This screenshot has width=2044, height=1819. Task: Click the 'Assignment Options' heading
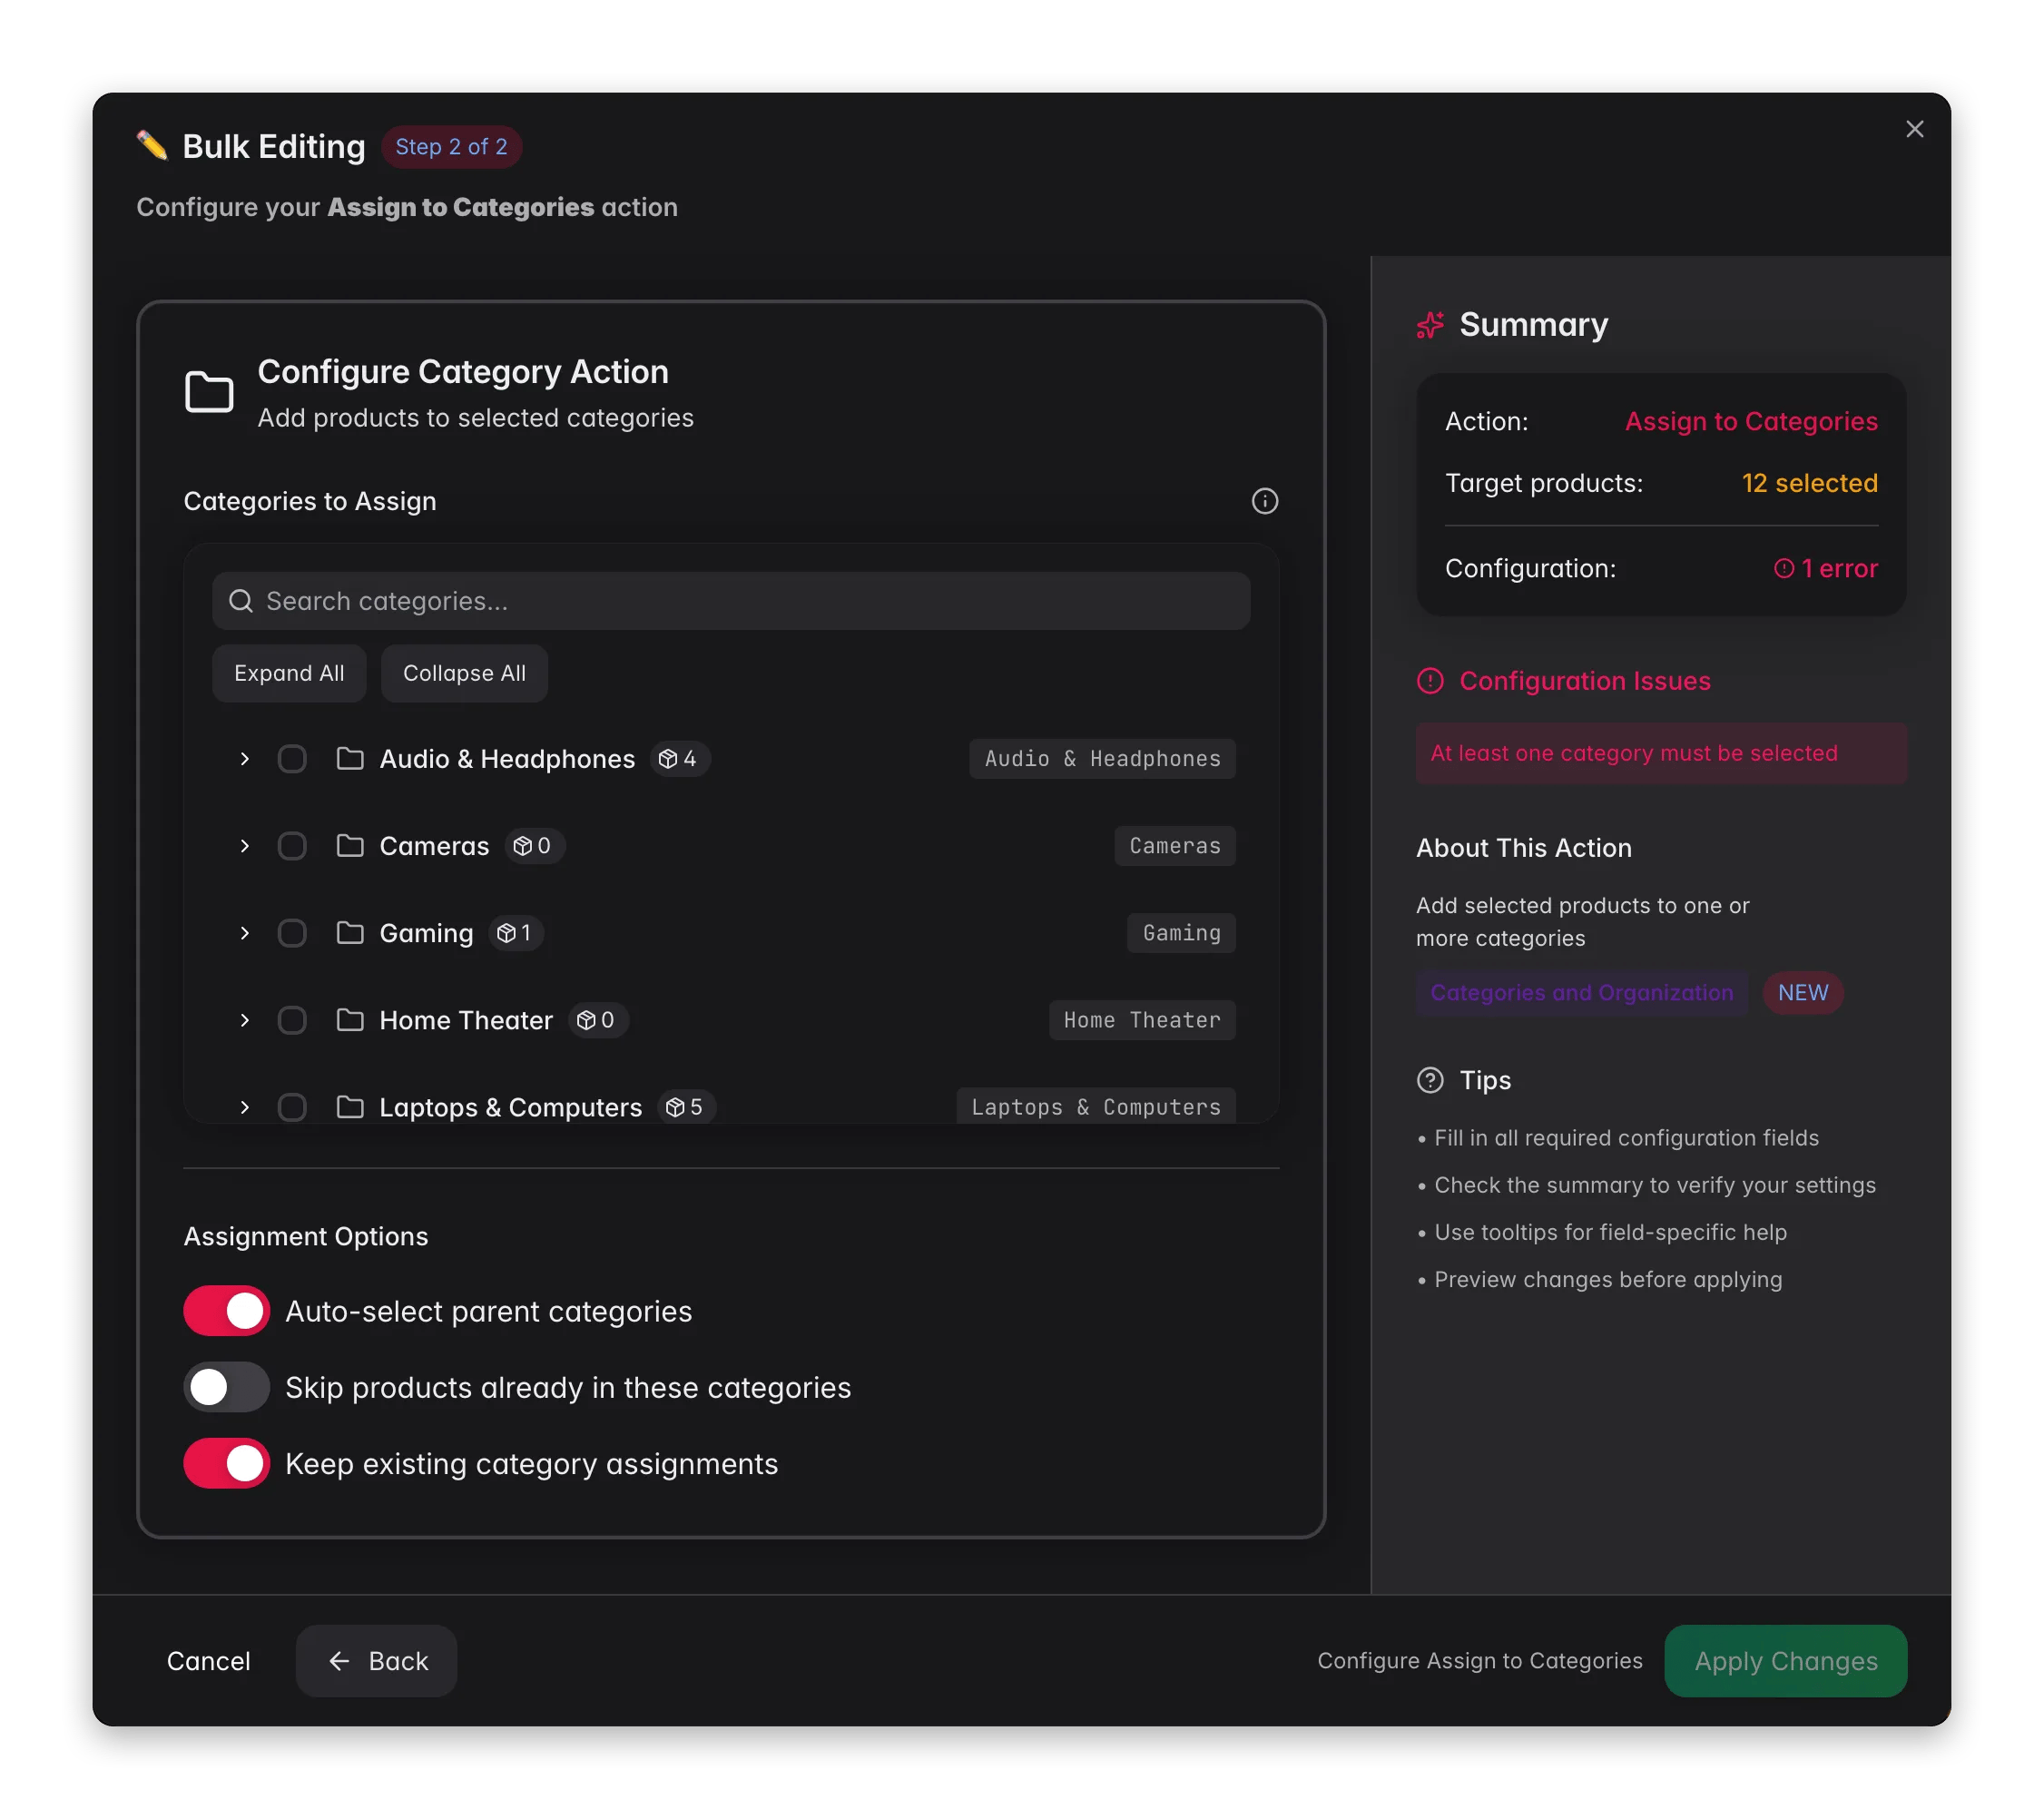pos(306,1237)
